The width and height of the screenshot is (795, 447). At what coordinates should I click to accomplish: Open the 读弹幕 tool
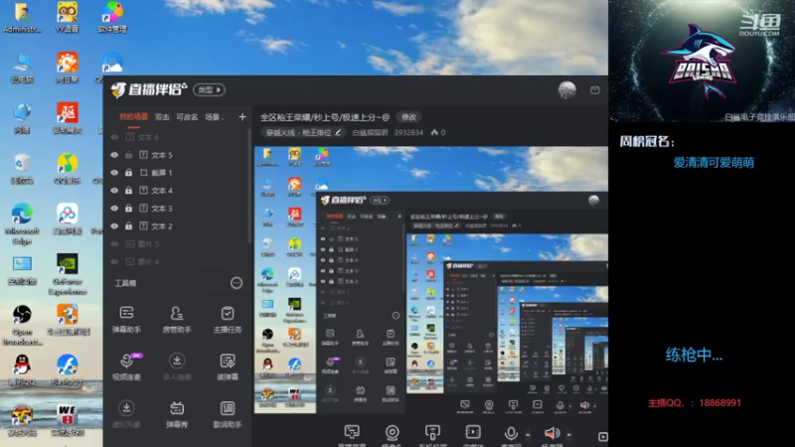click(x=228, y=367)
